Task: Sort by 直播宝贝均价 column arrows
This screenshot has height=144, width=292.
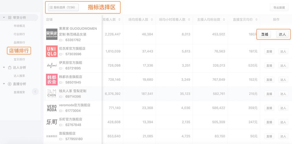Action: coord(256,20)
